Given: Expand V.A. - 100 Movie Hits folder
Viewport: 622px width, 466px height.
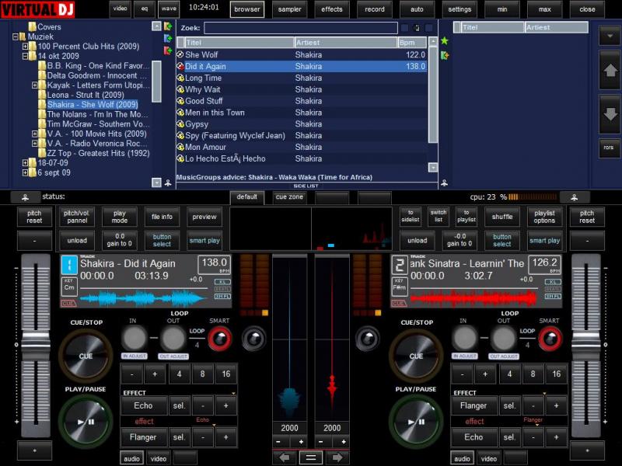Looking at the screenshot, I should [x=34, y=134].
